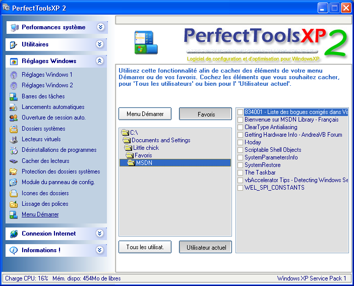Click the Cacher des lecteurs drive icon
Screen dimensions: 354x286
[14, 161]
